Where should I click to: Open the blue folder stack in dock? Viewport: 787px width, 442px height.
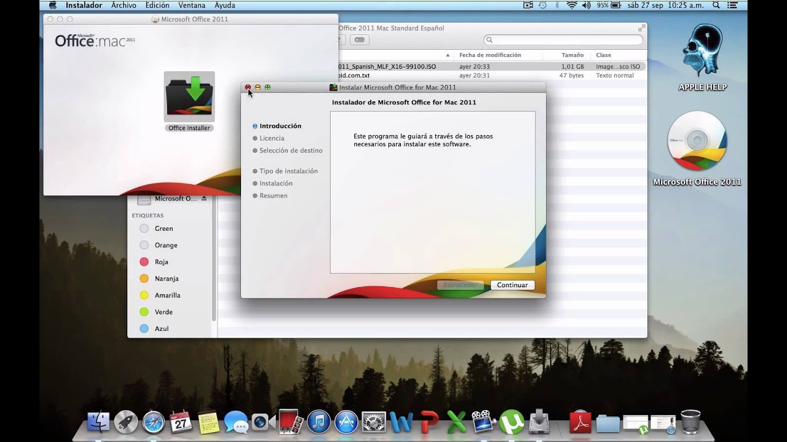608,422
